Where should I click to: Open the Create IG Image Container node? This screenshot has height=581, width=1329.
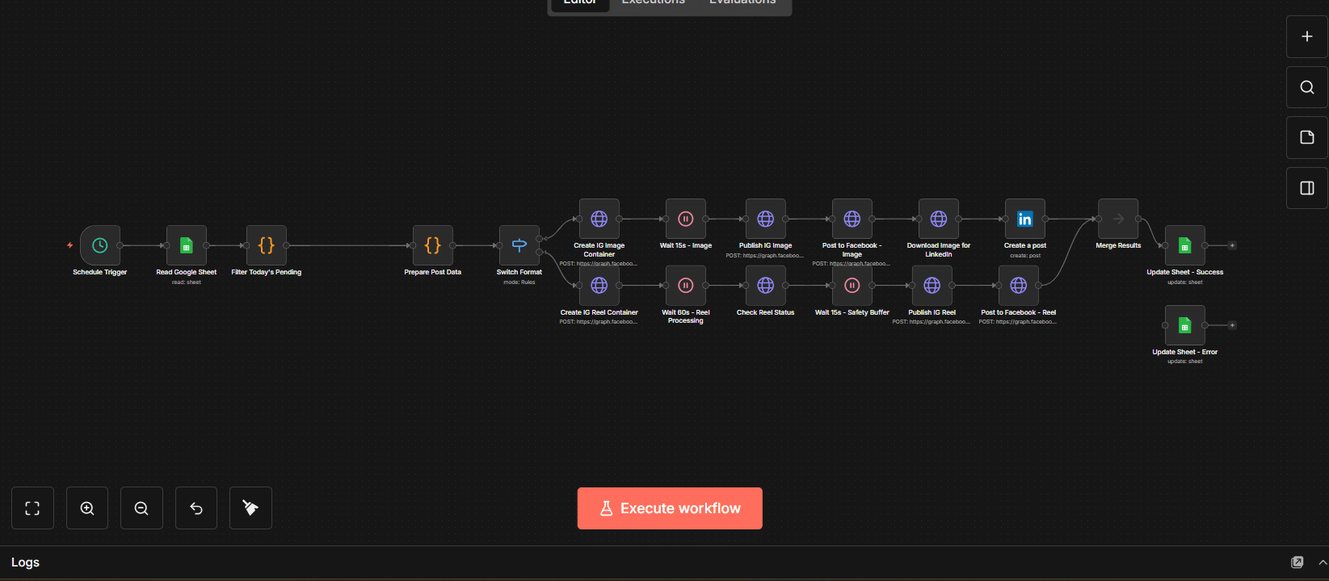[599, 219]
